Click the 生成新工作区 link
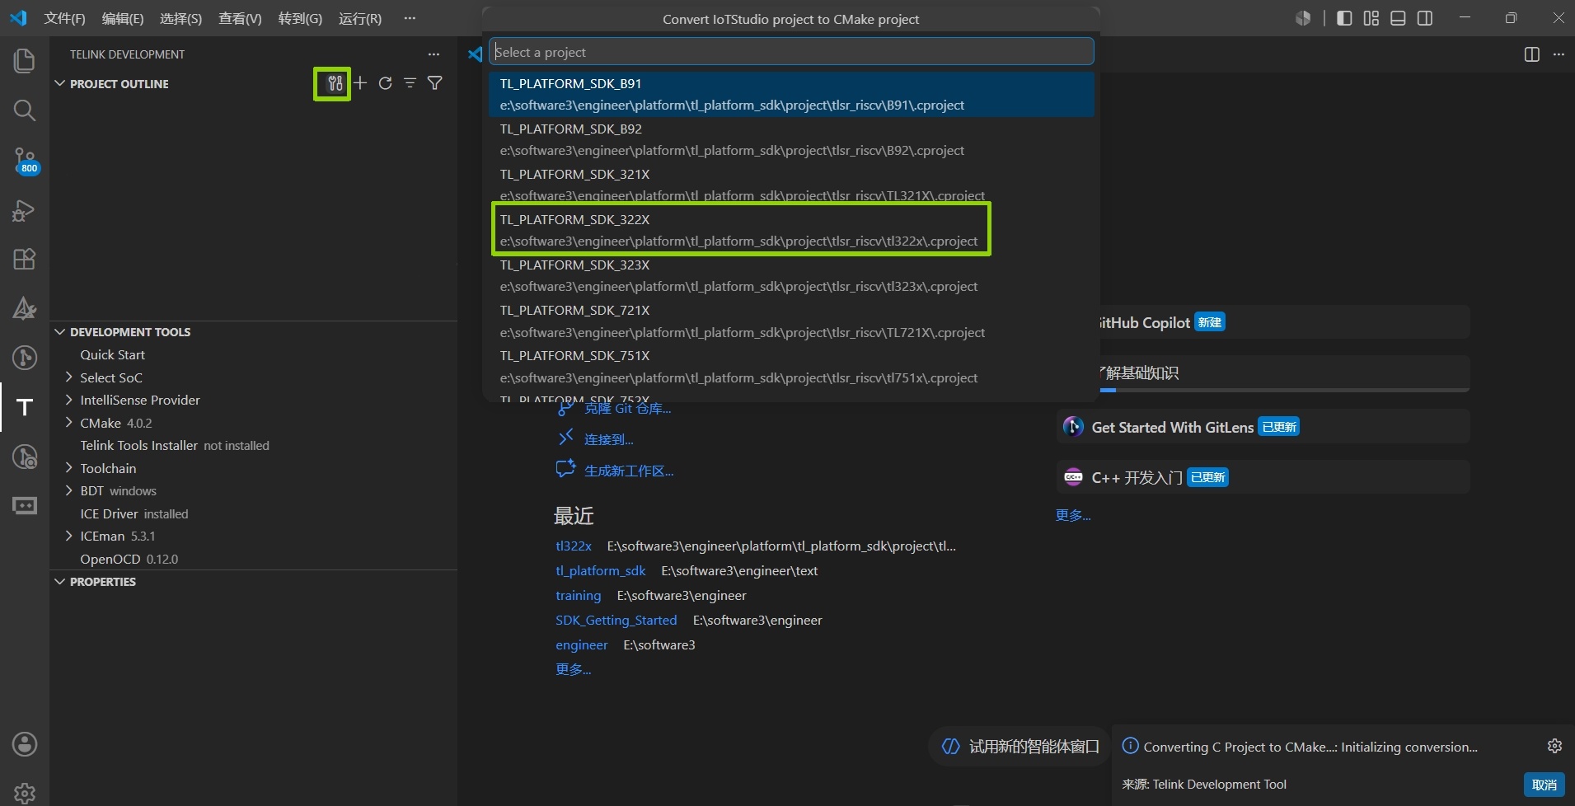Viewport: 1575px width, 806px height. pos(629,471)
